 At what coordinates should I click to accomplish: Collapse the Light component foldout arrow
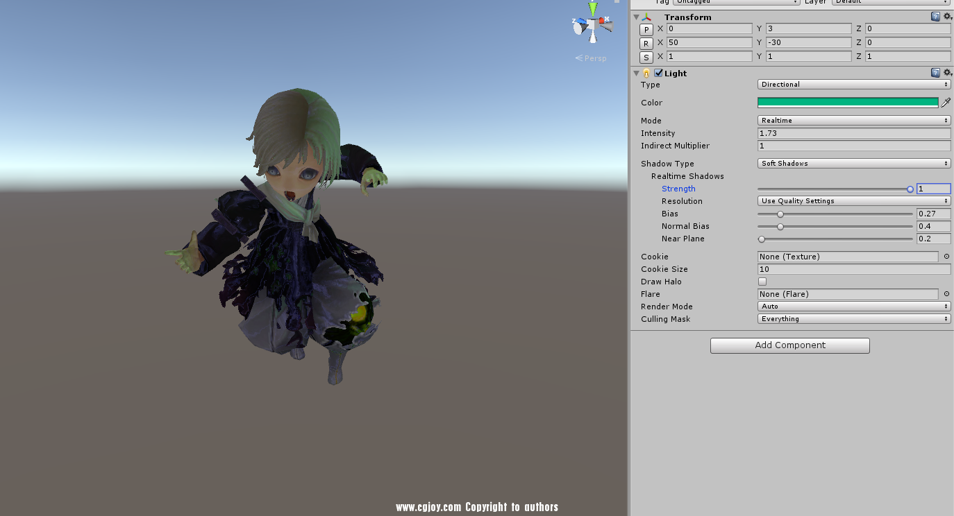[x=636, y=73]
